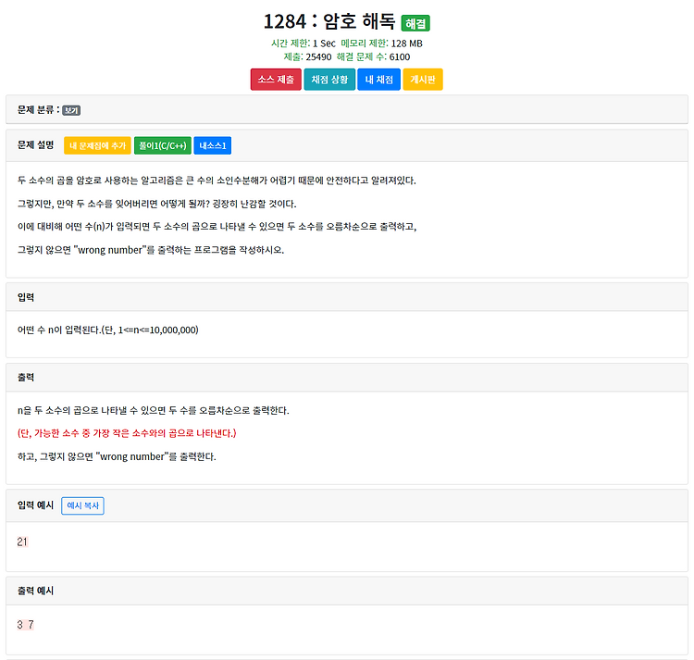This screenshot has width=694, height=660.
Task: Go to the 게시판 board
Action: point(423,80)
